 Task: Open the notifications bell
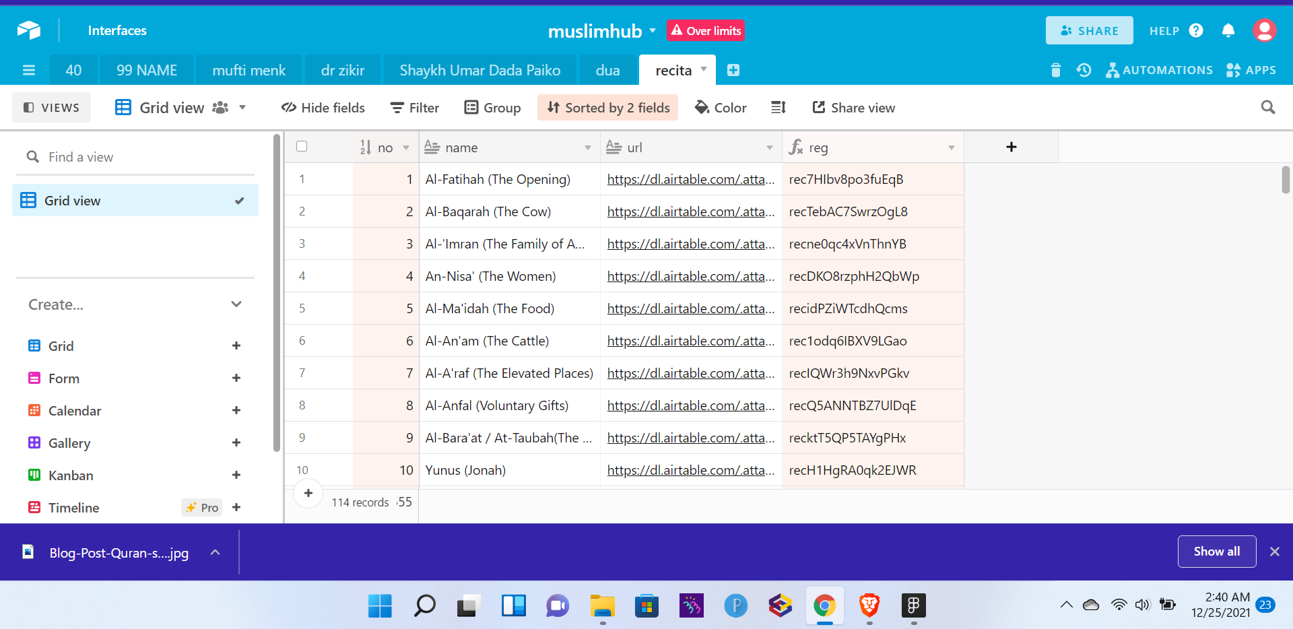coord(1228,30)
